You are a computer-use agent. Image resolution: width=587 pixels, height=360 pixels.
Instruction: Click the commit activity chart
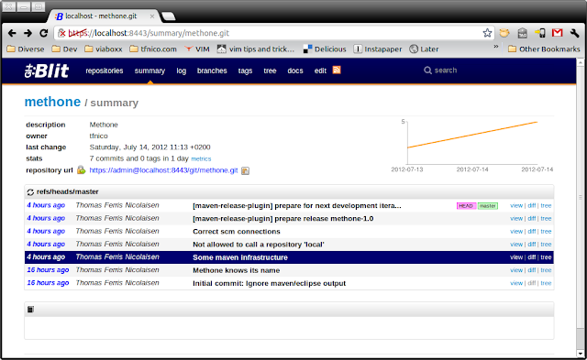pyautogui.click(x=472, y=145)
